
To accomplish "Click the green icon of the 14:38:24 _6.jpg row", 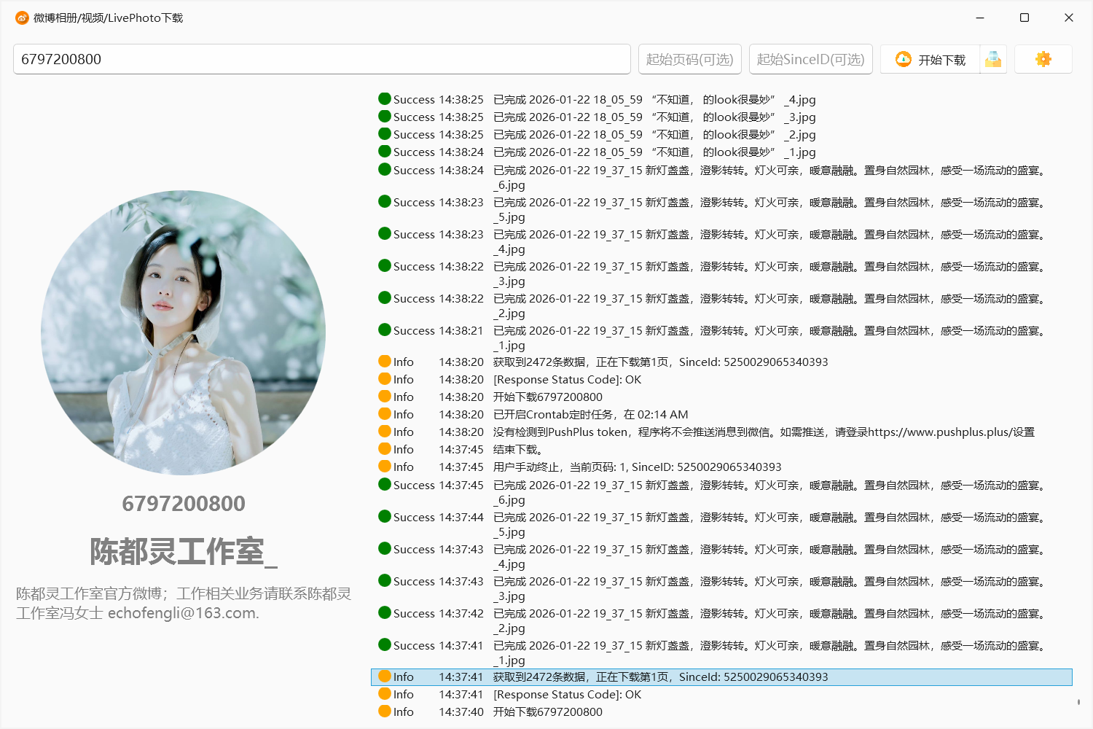I will [x=385, y=169].
